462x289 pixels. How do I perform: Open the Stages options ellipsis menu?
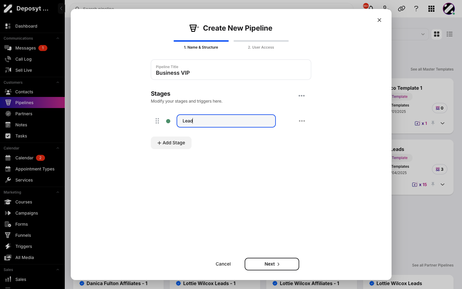coord(302,96)
